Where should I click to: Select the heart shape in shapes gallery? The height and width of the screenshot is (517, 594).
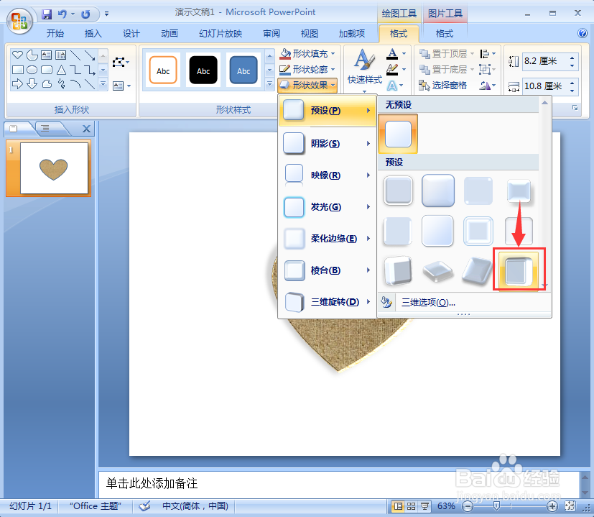point(17,55)
